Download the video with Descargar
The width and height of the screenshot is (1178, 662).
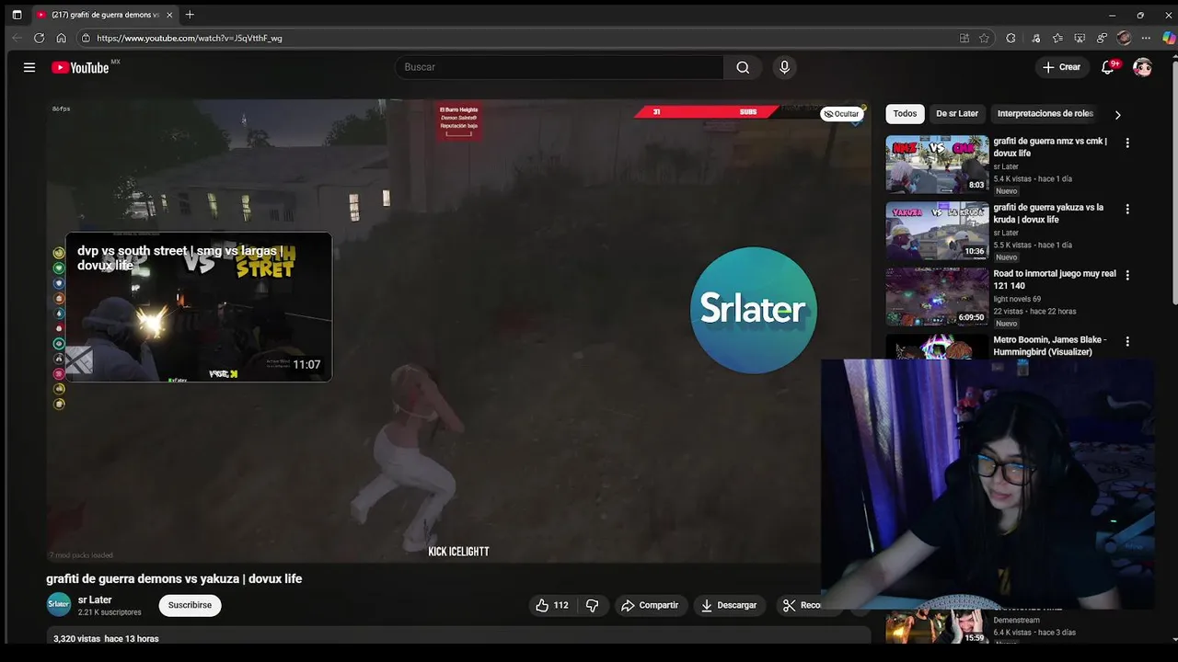[x=729, y=605]
